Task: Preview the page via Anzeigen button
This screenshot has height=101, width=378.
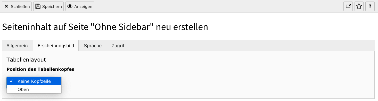Action: pos(80,6)
